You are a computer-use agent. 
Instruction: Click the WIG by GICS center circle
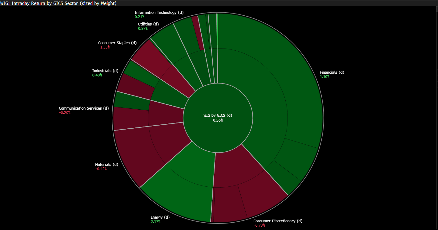tap(218, 118)
